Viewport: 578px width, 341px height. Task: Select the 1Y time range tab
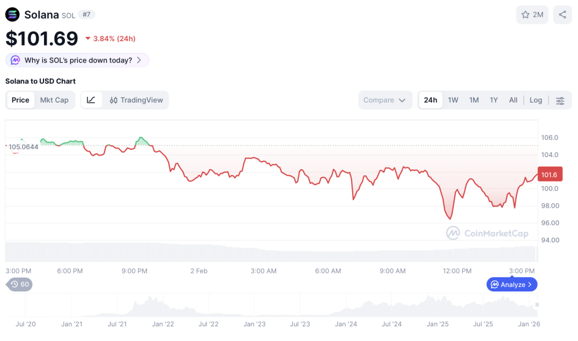pyautogui.click(x=494, y=100)
